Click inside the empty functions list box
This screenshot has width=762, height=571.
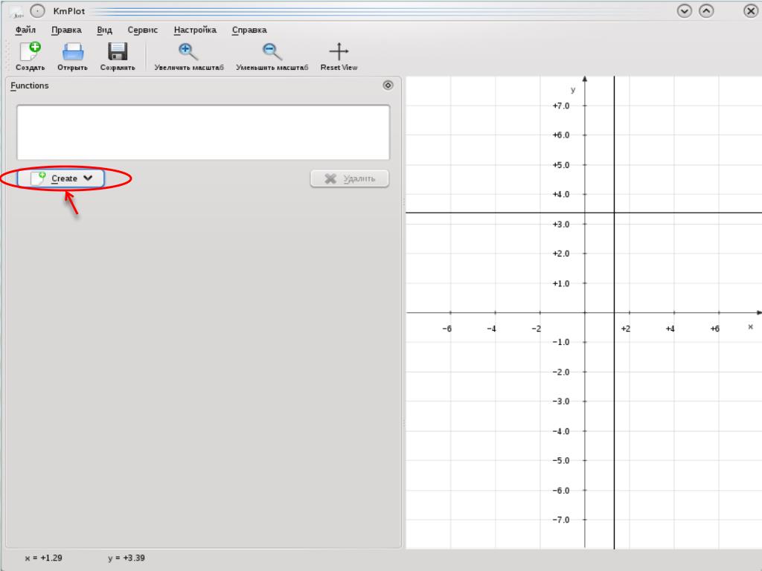203,132
